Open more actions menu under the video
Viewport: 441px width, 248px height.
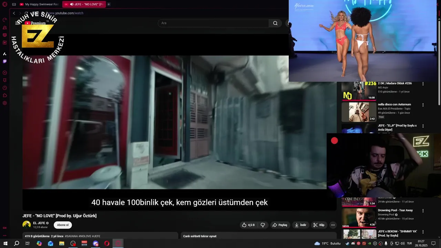click(x=333, y=225)
